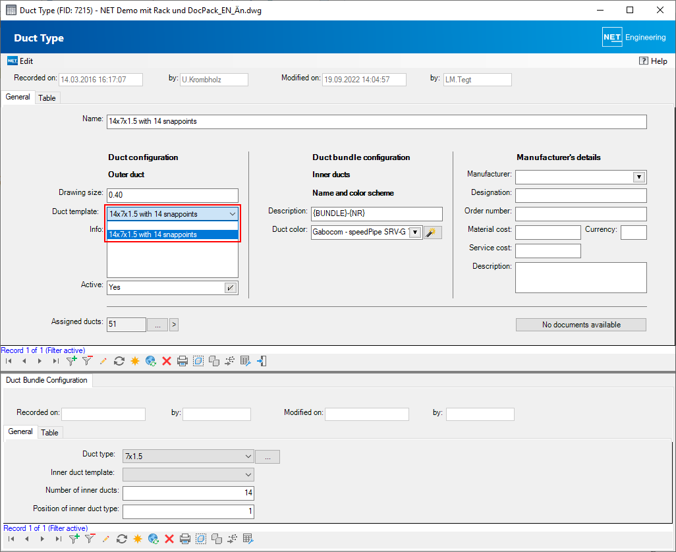The width and height of the screenshot is (676, 552).
Task: Open the Manufacturer dropdown arrow
Action: [x=639, y=177]
